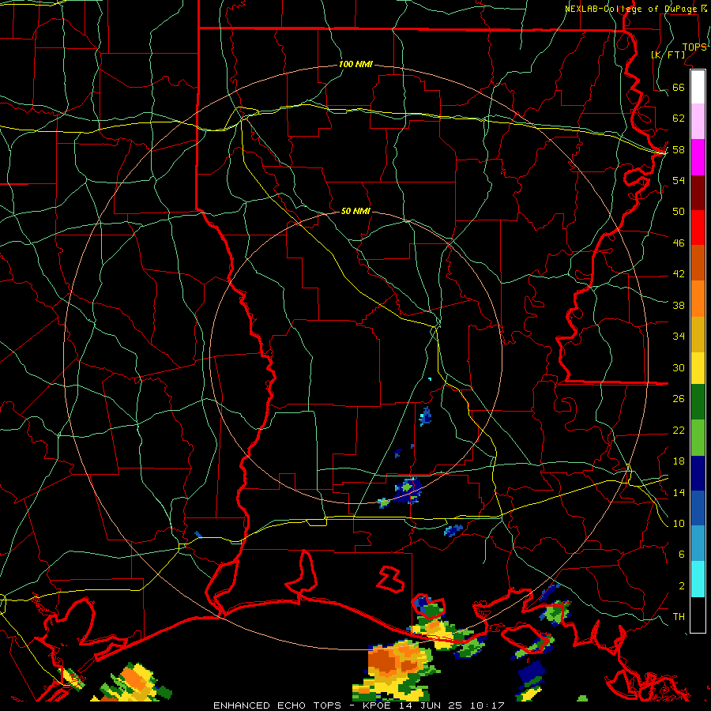The height and width of the screenshot is (711, 711).
Task: Click the 100 NMI range ring label
Action: pyautogui.click(x=355, y=64)
